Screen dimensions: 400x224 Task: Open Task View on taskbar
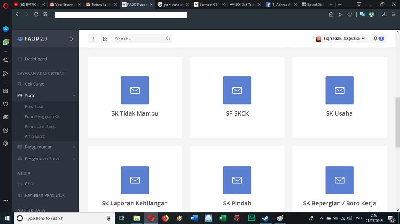pos(122,218)
